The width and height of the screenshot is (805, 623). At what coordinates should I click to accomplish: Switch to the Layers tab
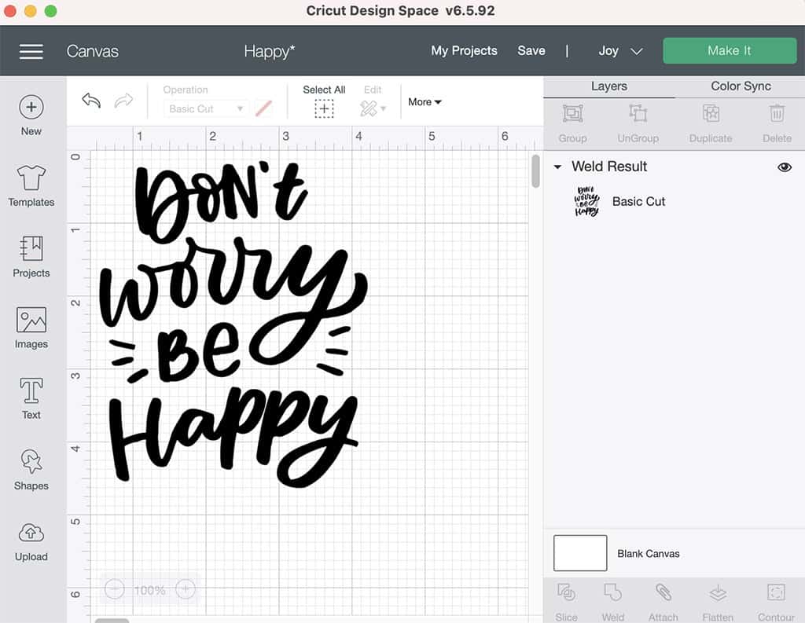pos(608,86)
